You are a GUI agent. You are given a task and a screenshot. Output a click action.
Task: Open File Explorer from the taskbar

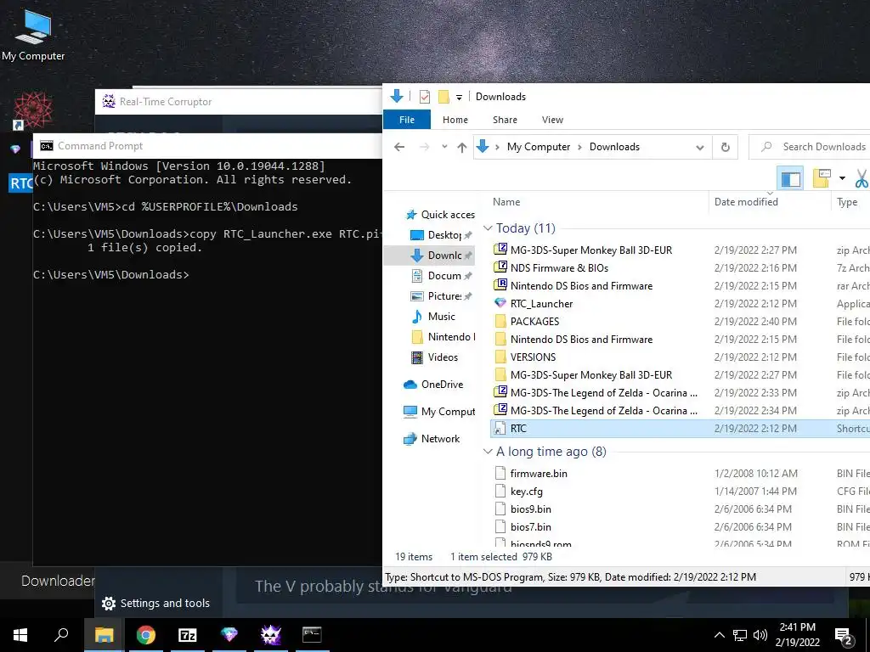pyautogui.click(x=104, y=635)
